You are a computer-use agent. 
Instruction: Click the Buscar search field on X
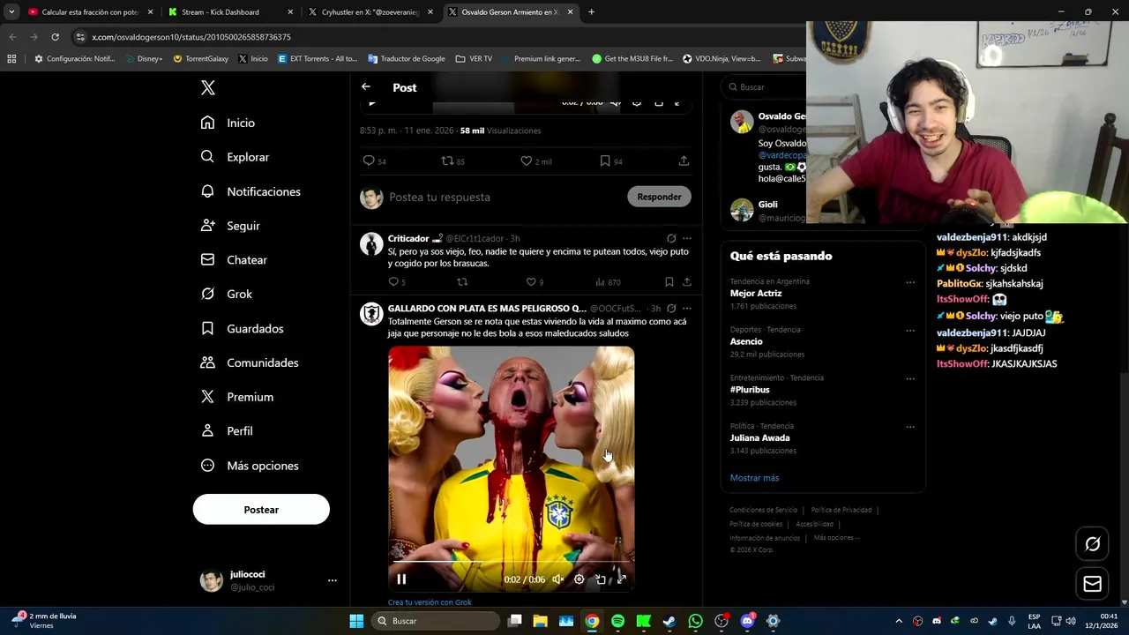[764, 87]
